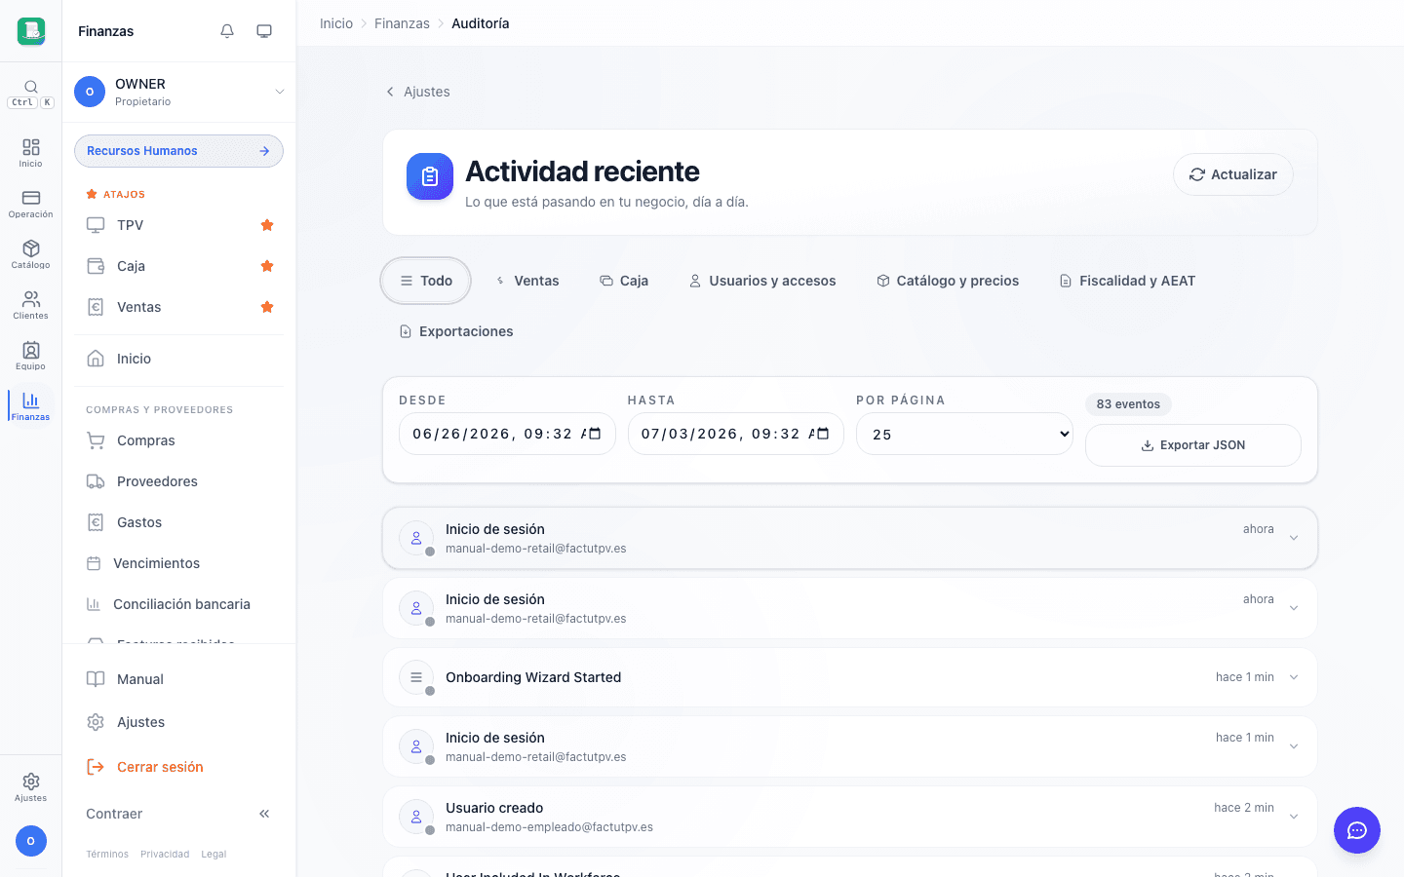Click the user avatar at rail bottom
The height and width of the screenshot is (877, 1404).
click(x=30, y=841)
